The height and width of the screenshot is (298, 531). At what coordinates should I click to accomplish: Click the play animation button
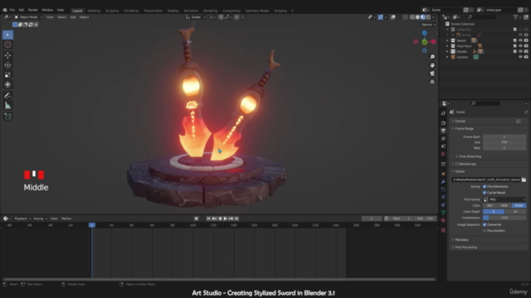[x=225, y=219]
